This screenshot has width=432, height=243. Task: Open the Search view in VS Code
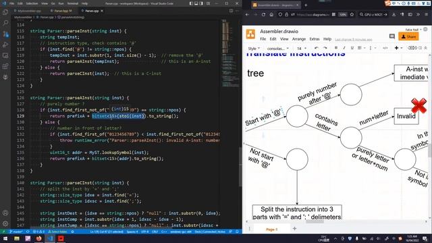coord(5,23)
